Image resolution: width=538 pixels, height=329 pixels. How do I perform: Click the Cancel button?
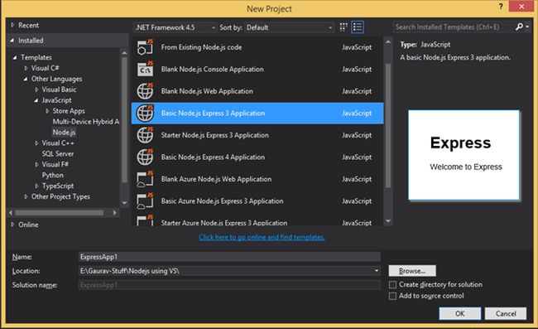click(506, 313)
